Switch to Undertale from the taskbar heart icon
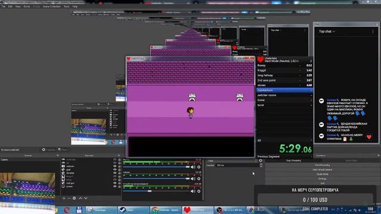 coord(198,210)
